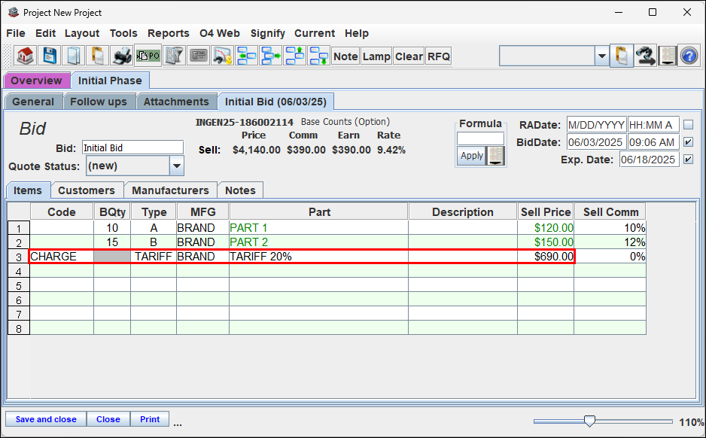Open the Edit menu
This screenshot has height=438, width=706.
click(x=45, y=33)
